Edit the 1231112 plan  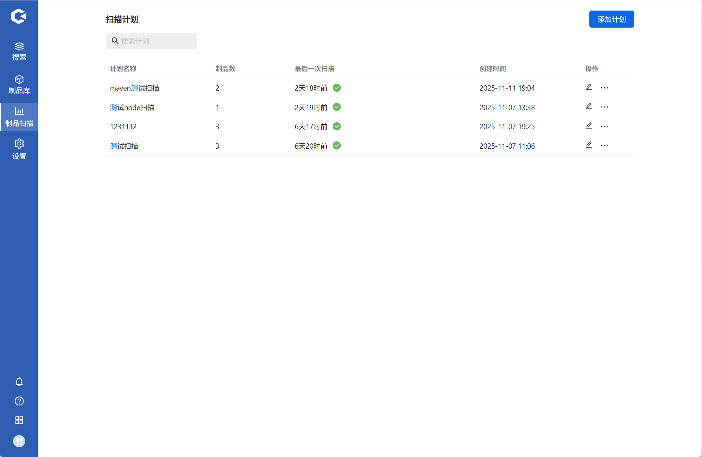click(x=589, y=126)
